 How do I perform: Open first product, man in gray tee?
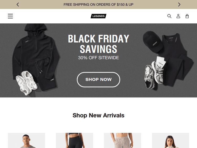tap(26, 140)
